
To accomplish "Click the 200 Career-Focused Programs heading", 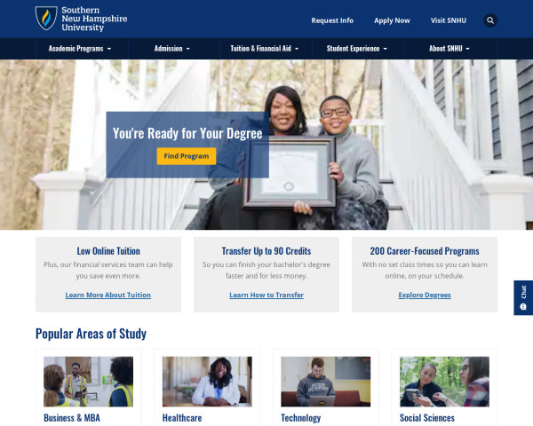I will [425, 251].
